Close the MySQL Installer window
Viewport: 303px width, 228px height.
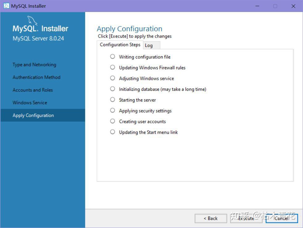click(x=293, y=6)
